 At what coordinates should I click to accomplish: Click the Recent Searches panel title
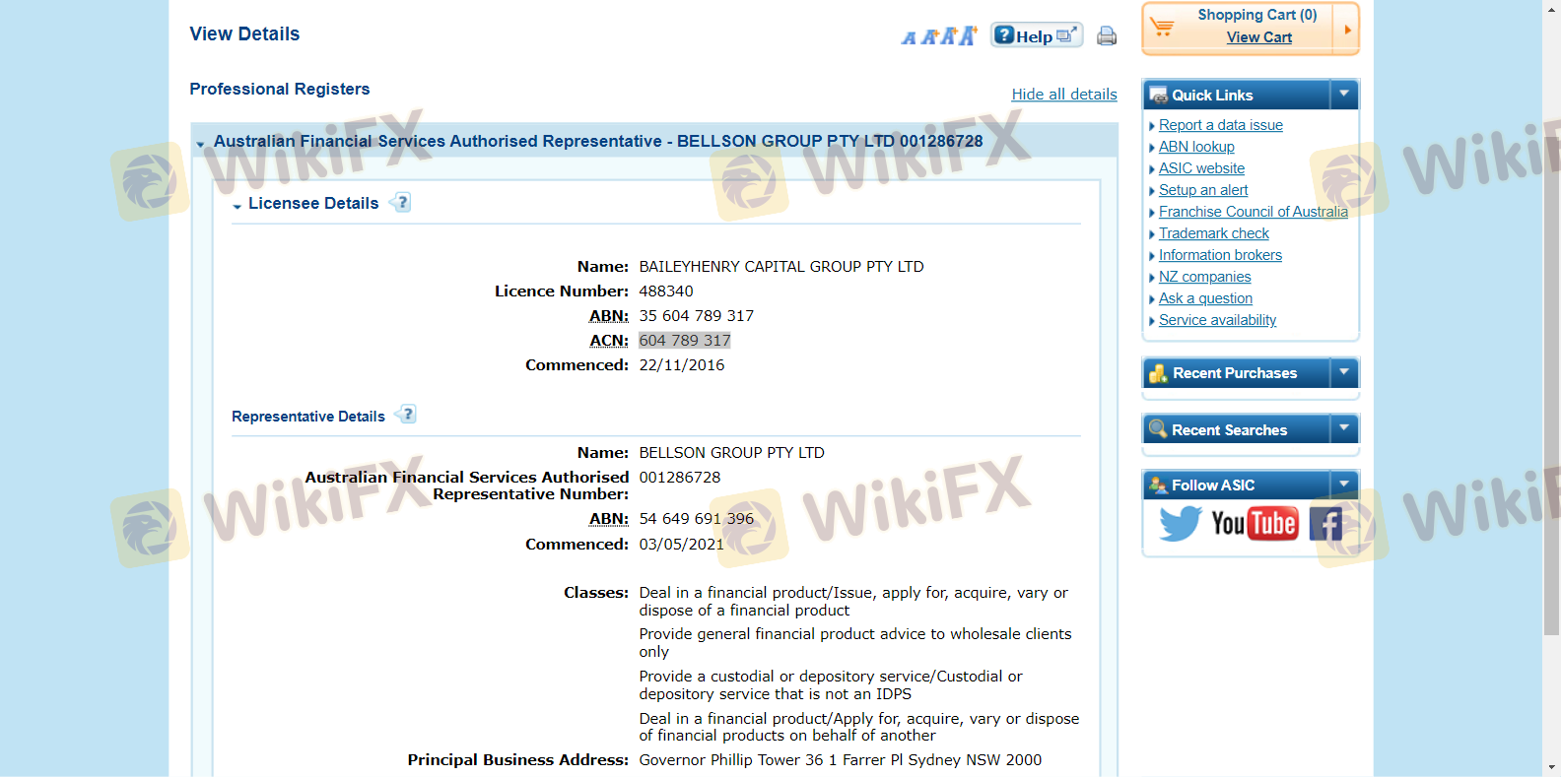pos(1229,430)
